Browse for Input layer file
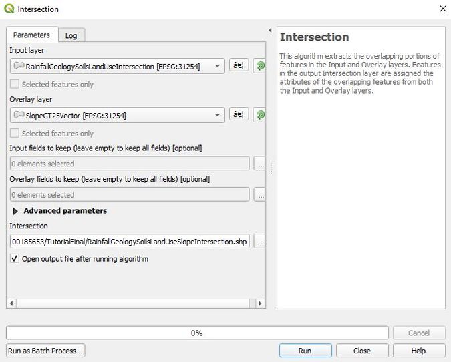 239,65
